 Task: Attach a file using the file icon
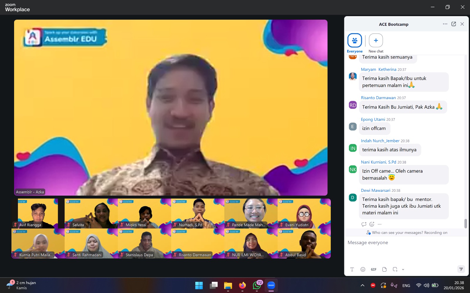(x=384, y=269)
